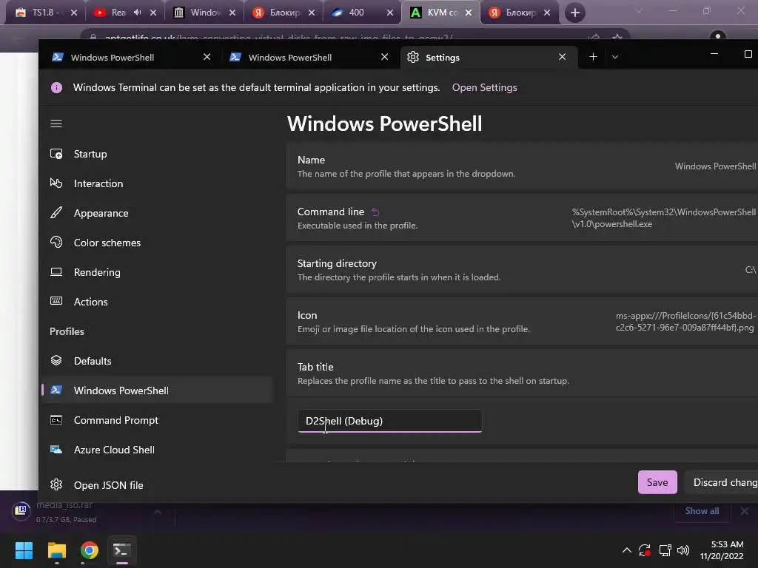758x568 pixels.
Task: Click the Chrome profile avatar icon
Action: (718, 37)
